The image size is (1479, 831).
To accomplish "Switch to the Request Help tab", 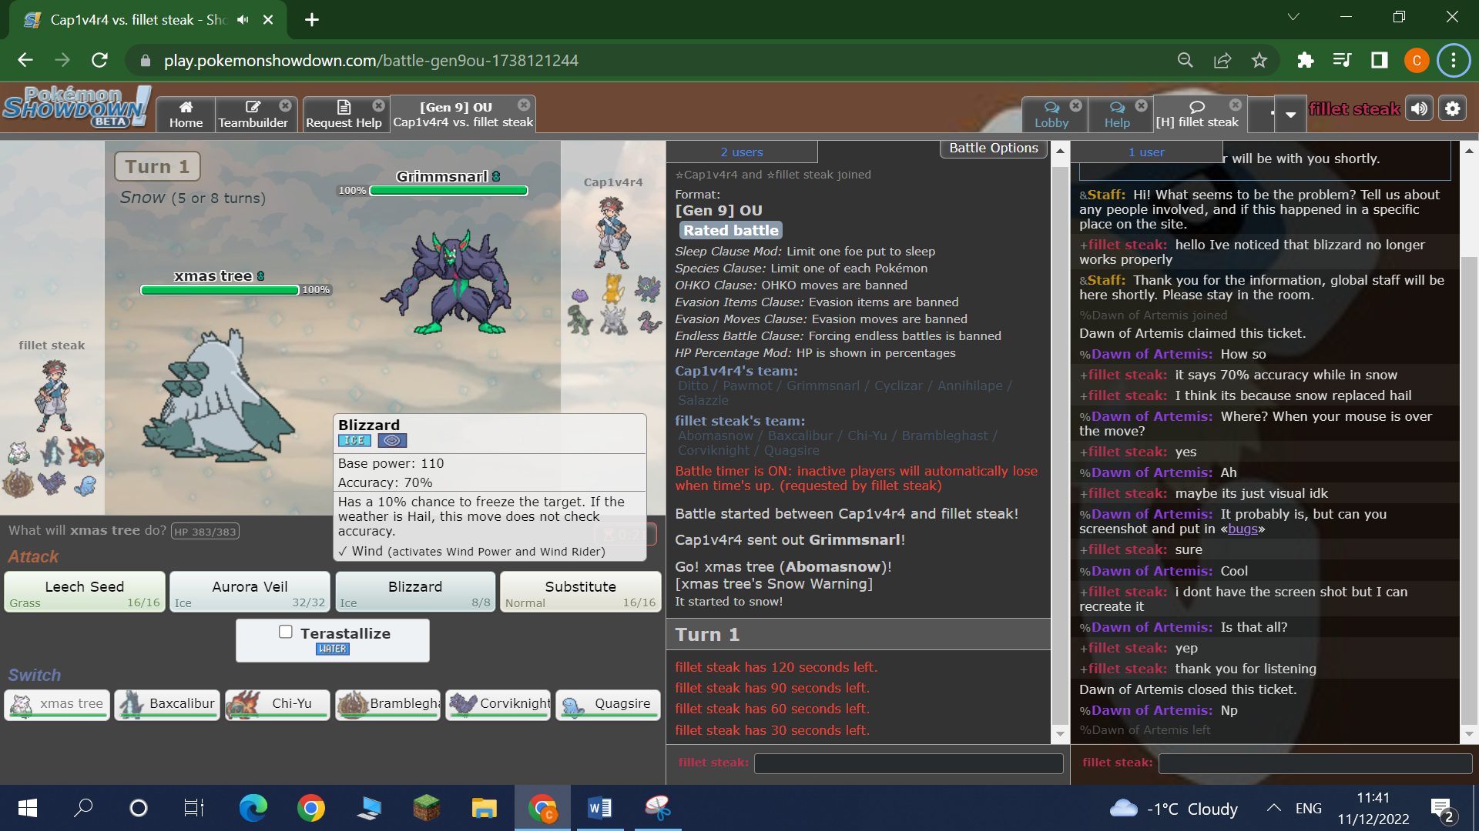I will click(344, 115).
